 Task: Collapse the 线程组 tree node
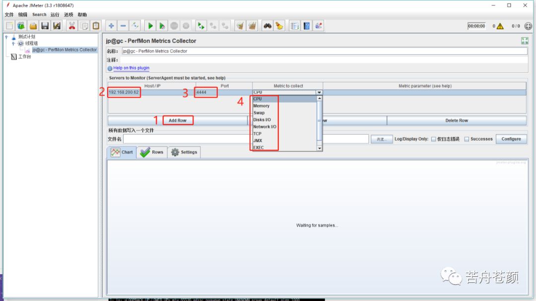(x=13, y=43)
